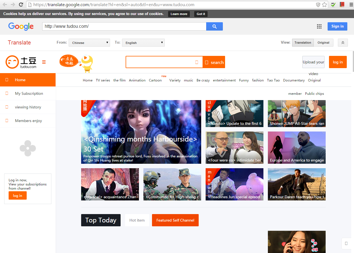
Task: Open the Qinshiming months Harbourside featured thumbnail
Action: [x=141, y=132]
